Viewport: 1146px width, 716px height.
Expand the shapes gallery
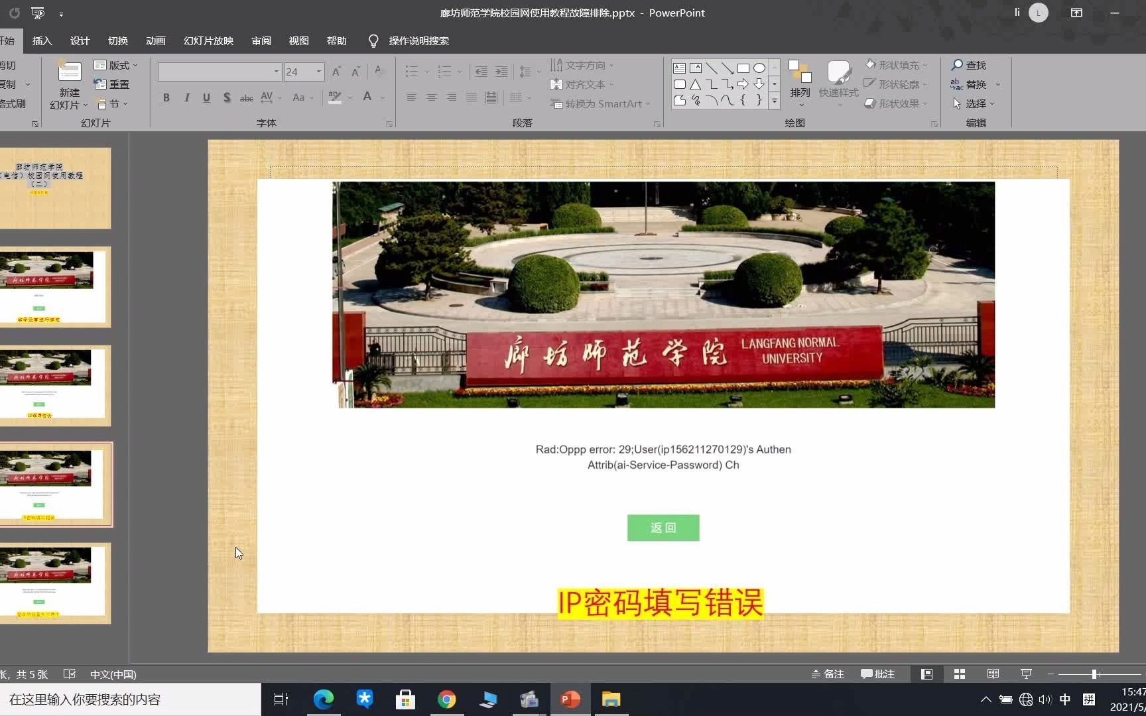pyautogui.click(x=774, y=101)
